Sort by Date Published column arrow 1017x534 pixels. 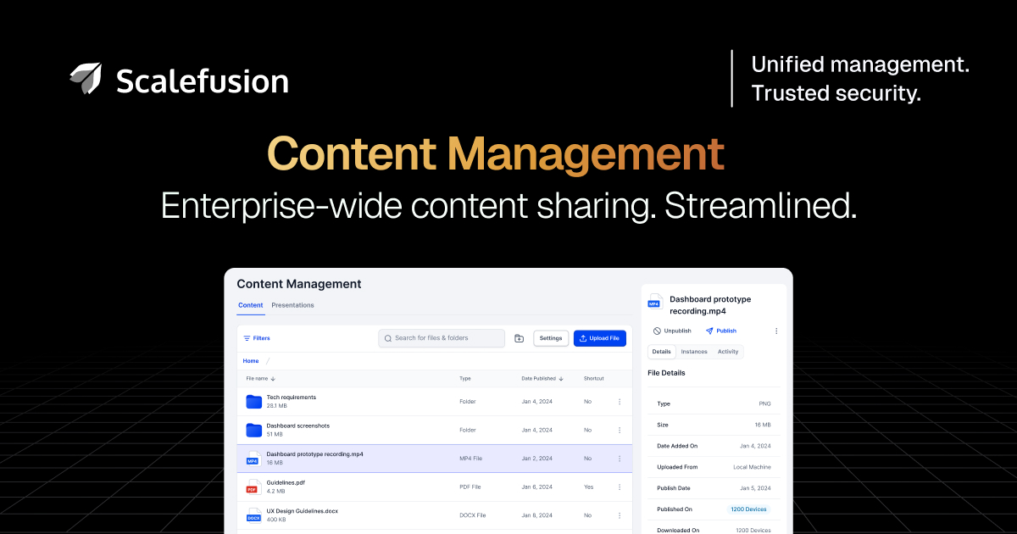[x=560, y=379]
